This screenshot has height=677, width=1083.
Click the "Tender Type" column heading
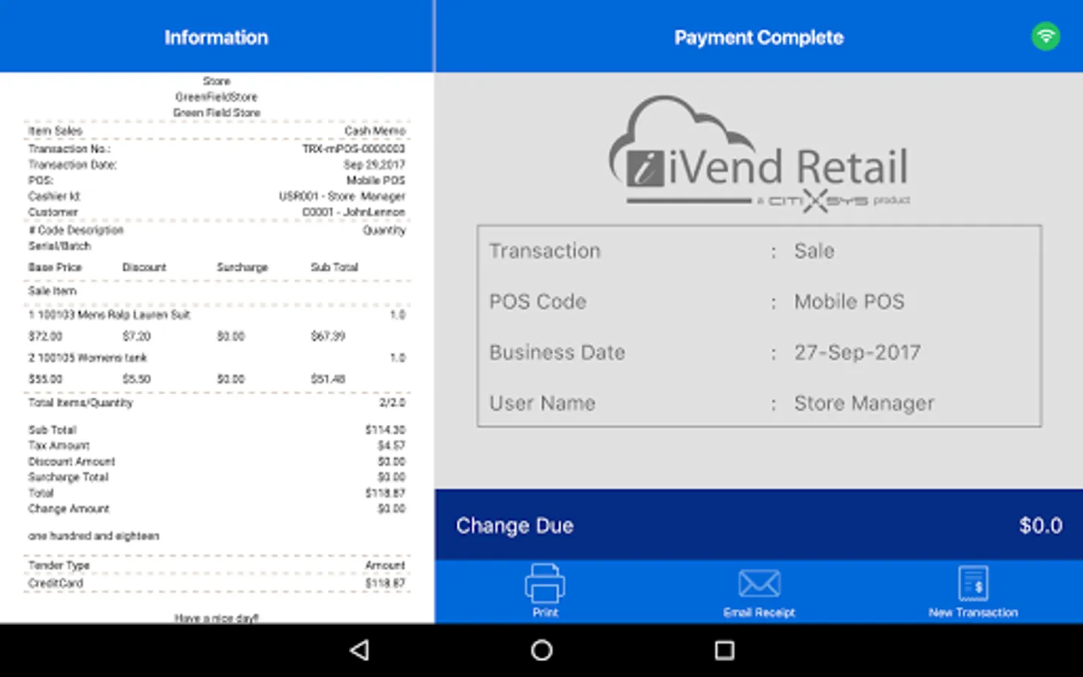(59, 566)
